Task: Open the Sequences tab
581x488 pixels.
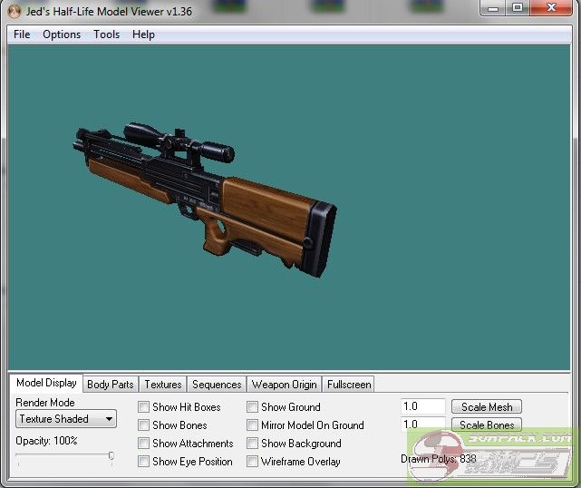Action: 217,385
